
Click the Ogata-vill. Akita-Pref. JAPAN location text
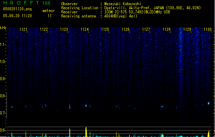click(152, 8)
